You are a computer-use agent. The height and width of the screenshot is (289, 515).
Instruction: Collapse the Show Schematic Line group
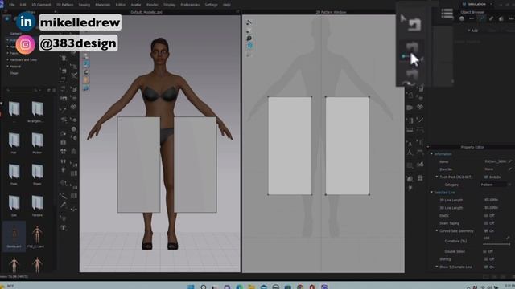click(x=437, y=267)
